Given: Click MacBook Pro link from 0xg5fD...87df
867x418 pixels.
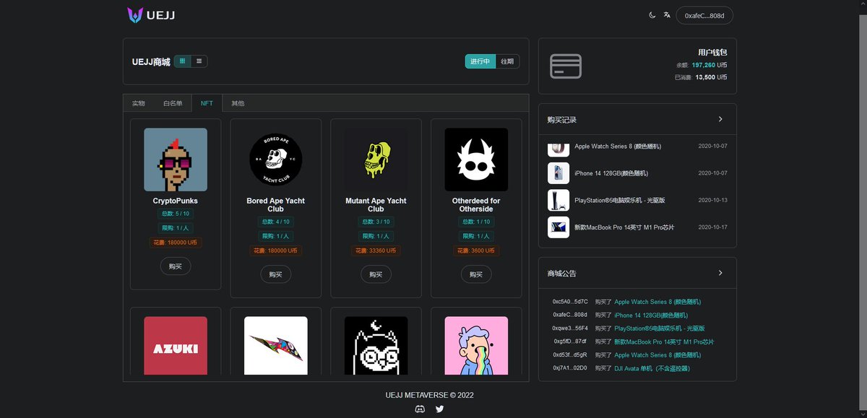Looking at the screenshot, I should [x=664, y=341].
